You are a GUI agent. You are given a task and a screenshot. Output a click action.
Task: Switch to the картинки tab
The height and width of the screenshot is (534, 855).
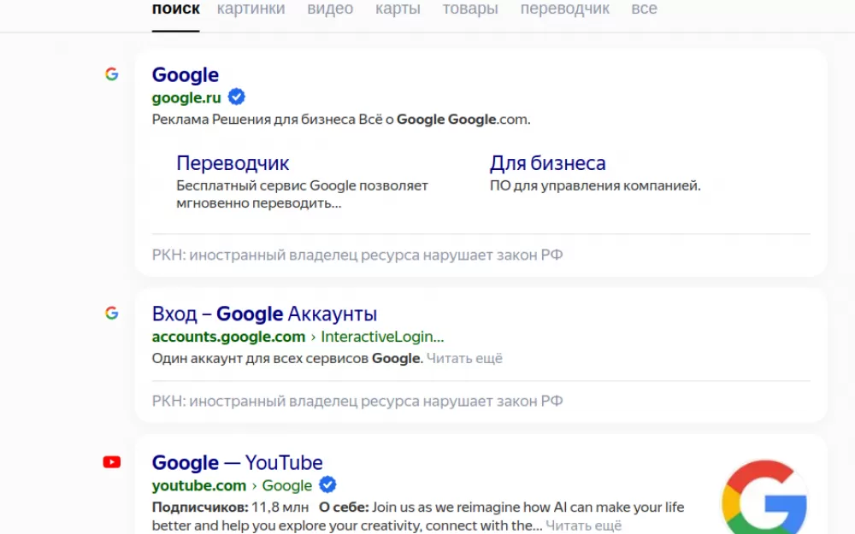[x=251, y=9]
